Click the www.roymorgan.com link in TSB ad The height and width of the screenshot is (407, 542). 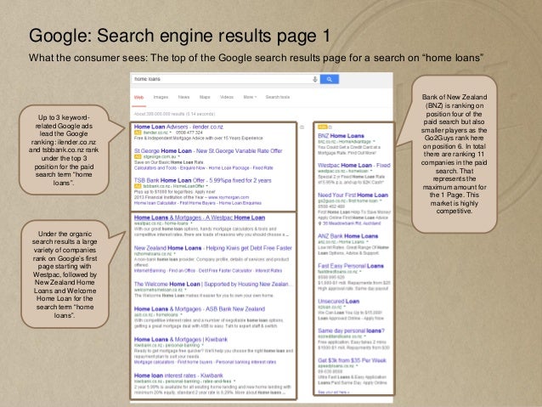click(229, 197)
